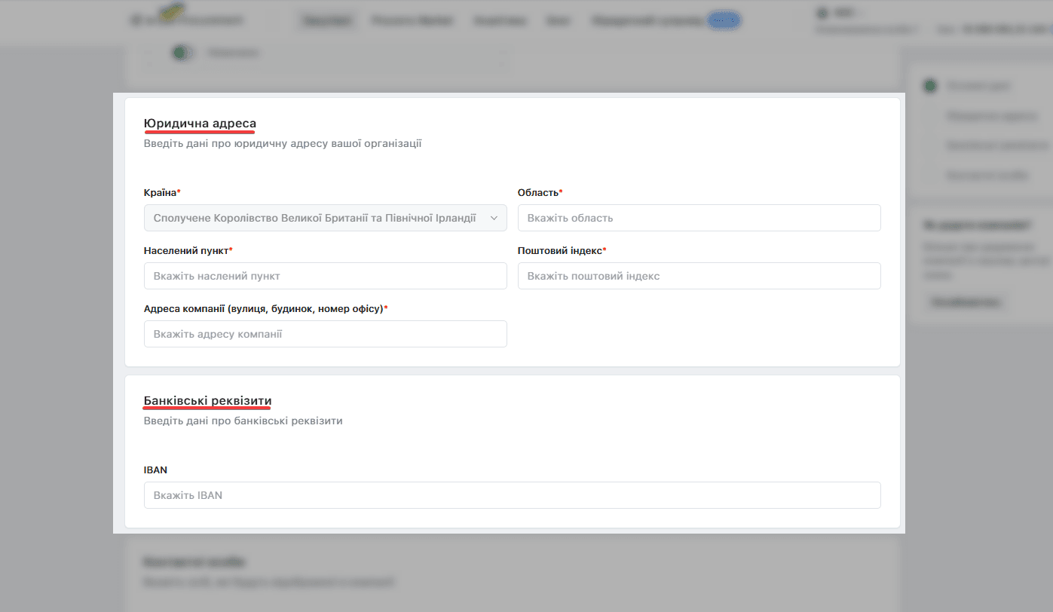Click the button in the sidebar help card

(x=966, y=302)
